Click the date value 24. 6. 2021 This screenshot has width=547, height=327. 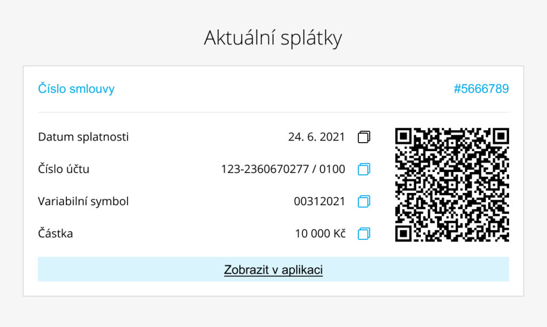316,137
